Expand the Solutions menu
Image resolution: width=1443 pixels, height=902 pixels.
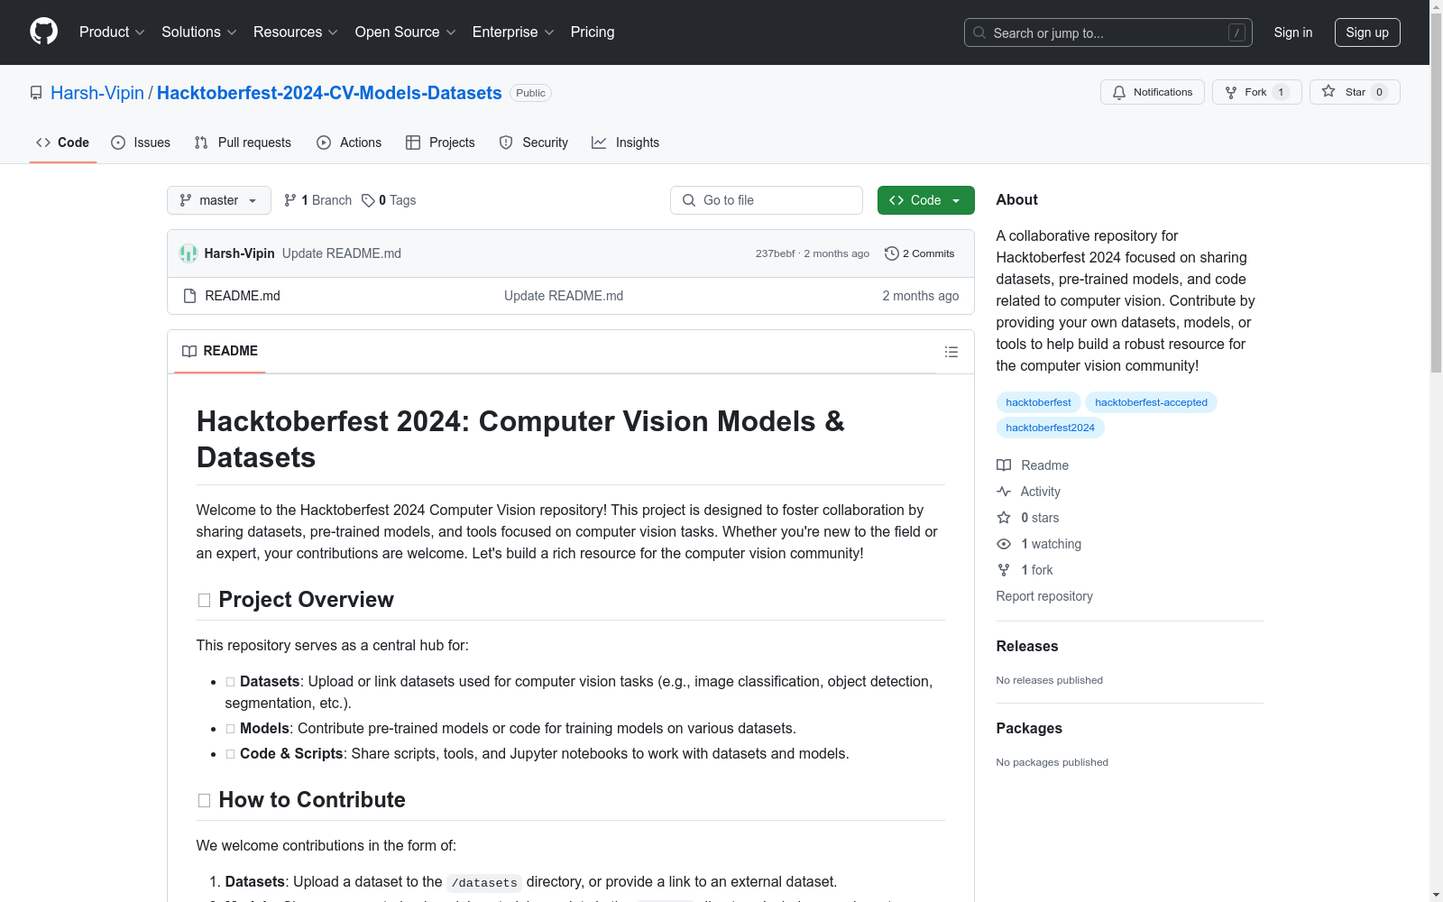pos(198,32)
